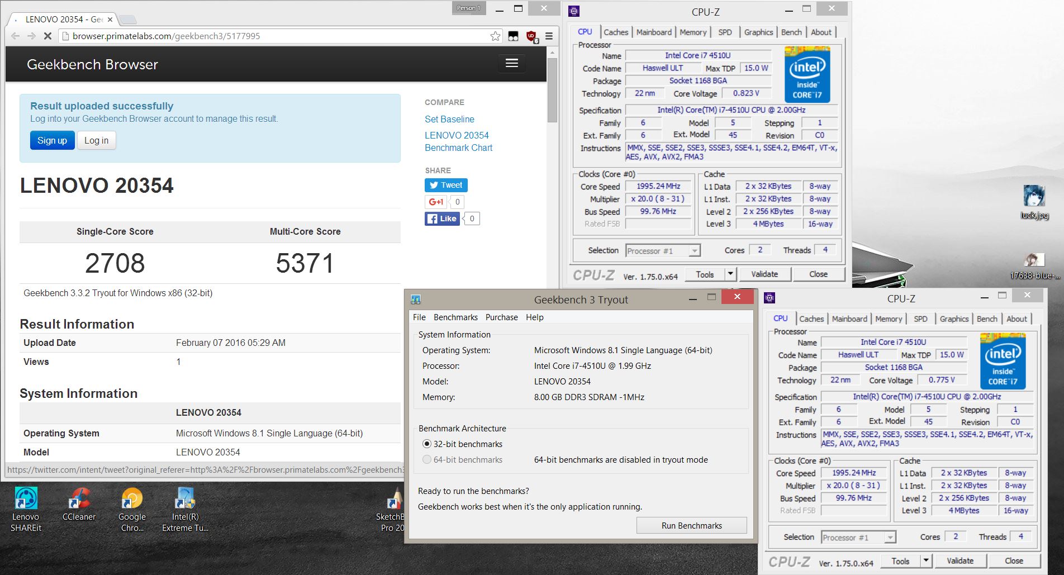Open Help menu in Geekbench
This screenshot has width=1064, height=575.
[x=534, y=317]
